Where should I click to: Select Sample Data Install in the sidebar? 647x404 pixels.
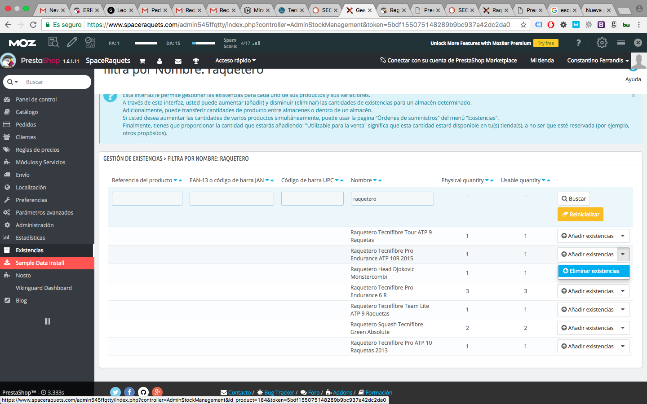(47, 263)
